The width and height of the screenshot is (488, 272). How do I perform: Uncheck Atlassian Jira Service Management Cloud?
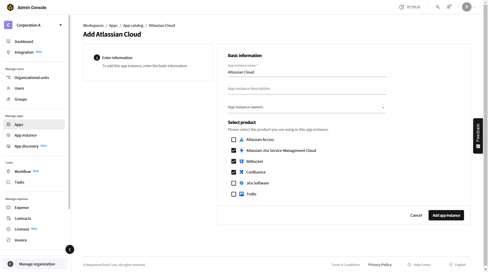234,150
